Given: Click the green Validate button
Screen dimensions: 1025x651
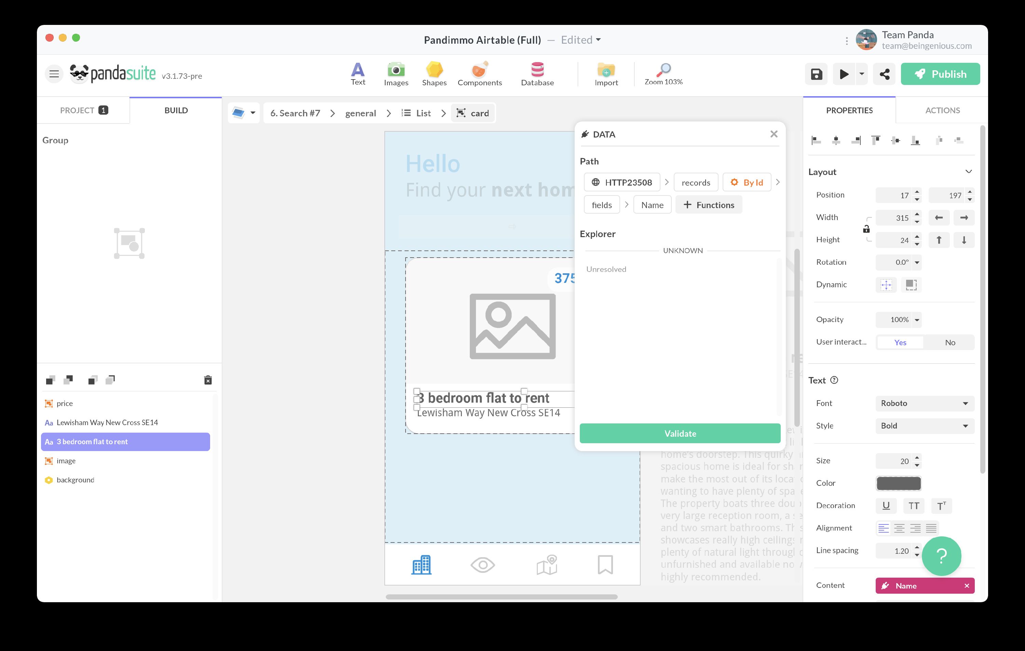Looking at the screenshot, I should [x=680, y=433].
